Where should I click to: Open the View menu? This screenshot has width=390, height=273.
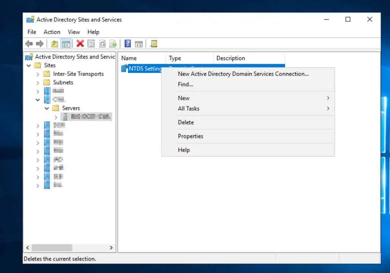[x=74, y=32]
